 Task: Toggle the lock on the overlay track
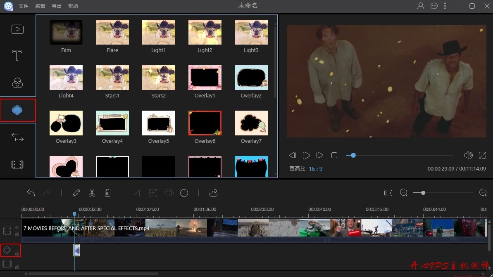click(x=17, y=253)
